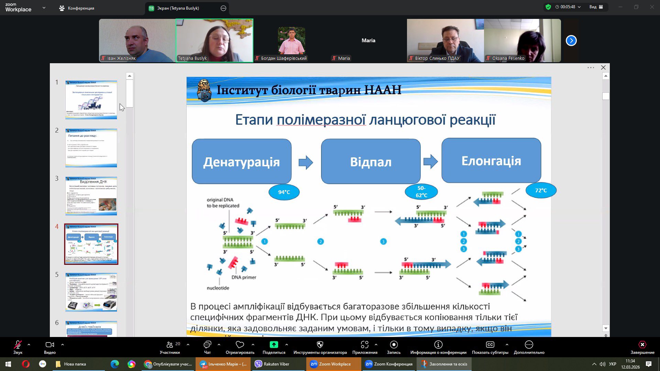Screen dimensions: 660x371
Task: Unmute microphone with Звук button
Action: [18, 345]
